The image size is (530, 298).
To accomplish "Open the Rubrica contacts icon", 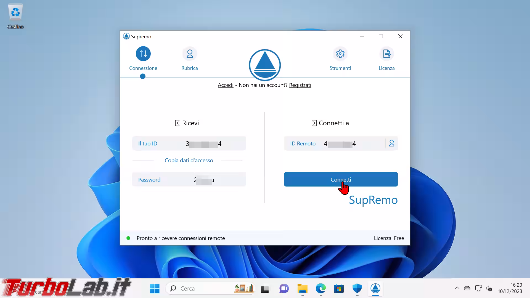I will 189,54.
